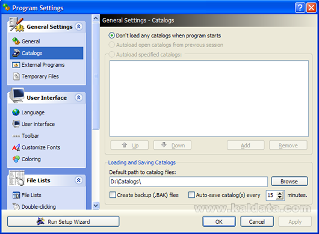Click the Toolbar icon in sidebar
This screenshot has height=234, width=319.
16,136
